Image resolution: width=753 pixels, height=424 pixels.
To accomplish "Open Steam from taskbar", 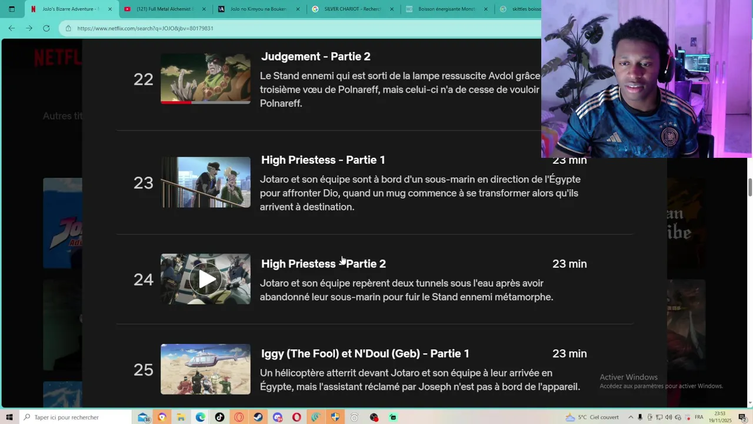I will (258, 417).
